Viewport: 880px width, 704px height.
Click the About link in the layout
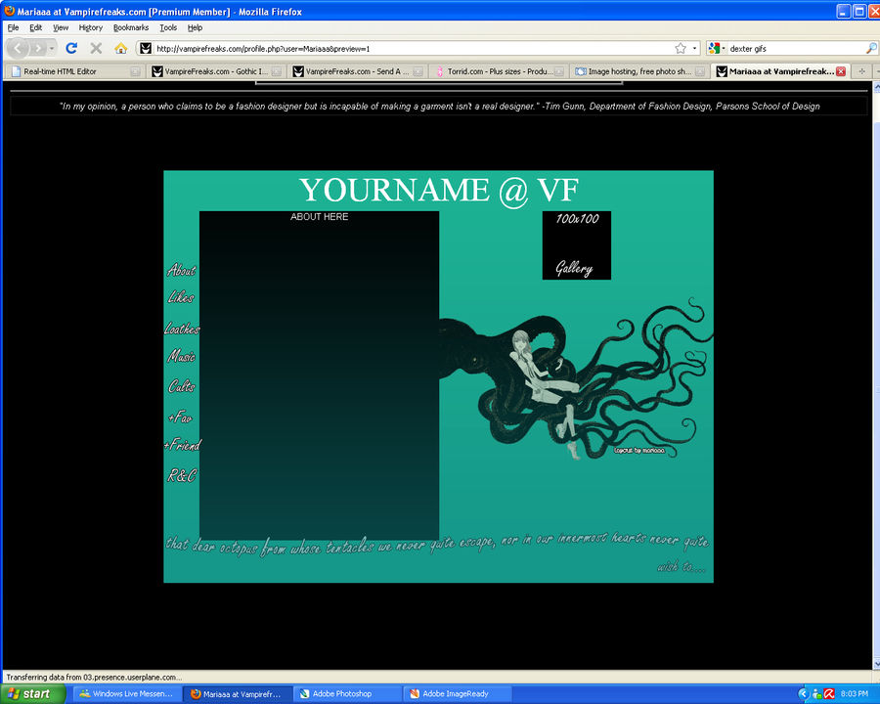point(181,271)
